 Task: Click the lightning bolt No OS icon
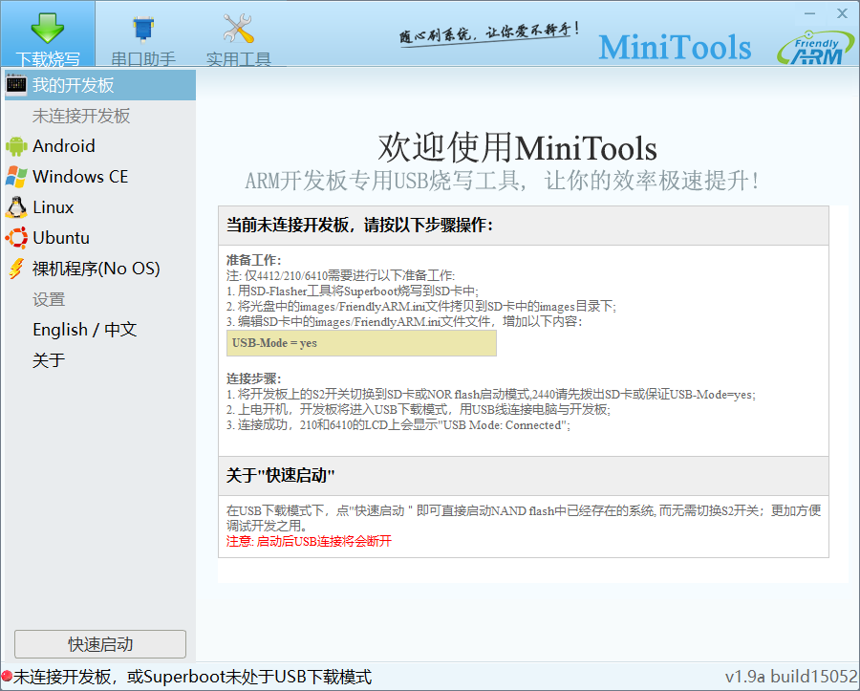(x=16, y=269)
